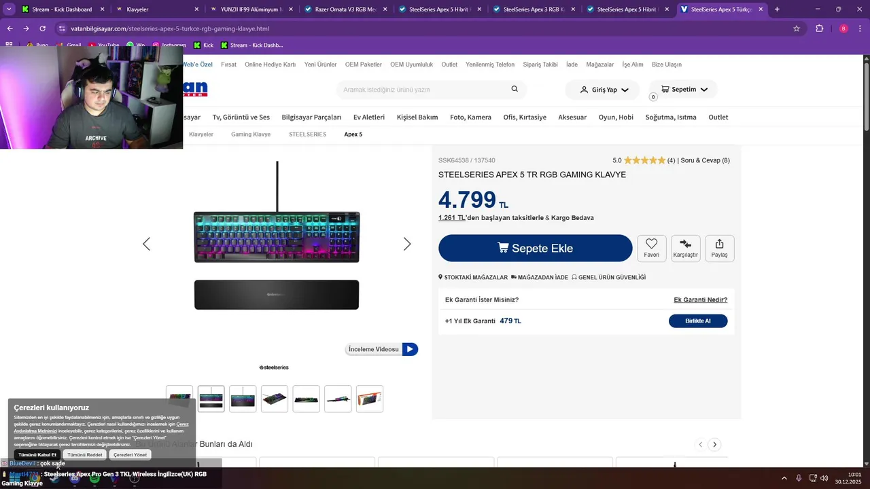Go back to the previous page
The width and height of the screenshot is (870, 489).
[x=10, y=29]
